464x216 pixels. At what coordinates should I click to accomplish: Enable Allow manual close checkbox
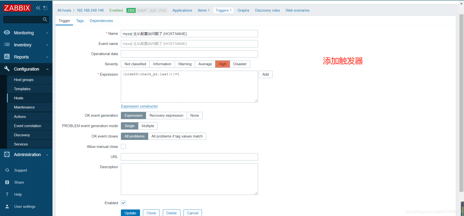[x=123, y=146]
